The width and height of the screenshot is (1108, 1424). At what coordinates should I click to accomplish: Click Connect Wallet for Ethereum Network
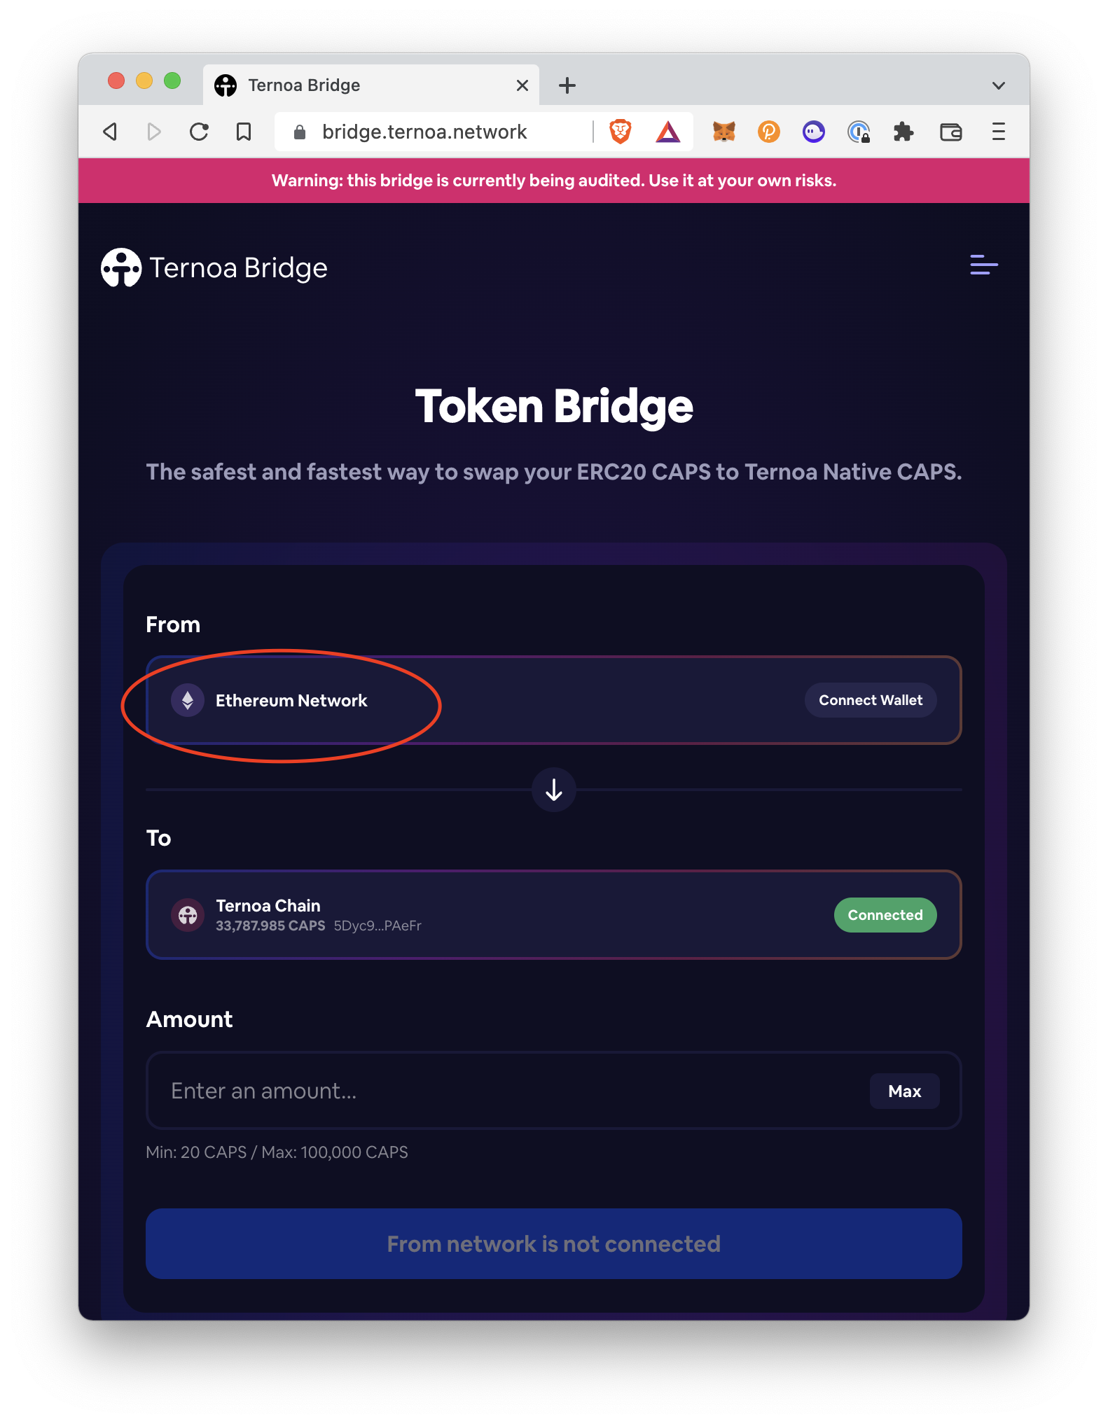pyautogui.click(x=870, y=700)
